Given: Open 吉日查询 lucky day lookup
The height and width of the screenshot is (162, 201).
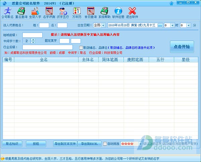Looking at the screenshot, I should 90,12.
